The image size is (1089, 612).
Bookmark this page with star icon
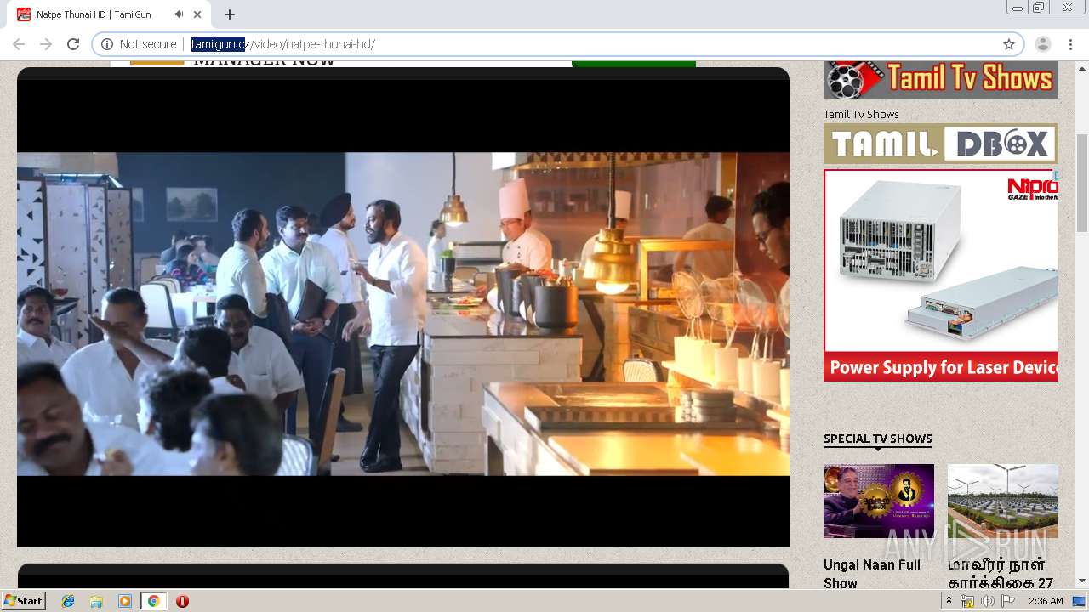[1009, 44]
